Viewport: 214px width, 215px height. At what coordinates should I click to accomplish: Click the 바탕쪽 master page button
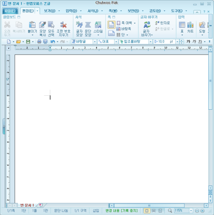[x=124, y=29]
